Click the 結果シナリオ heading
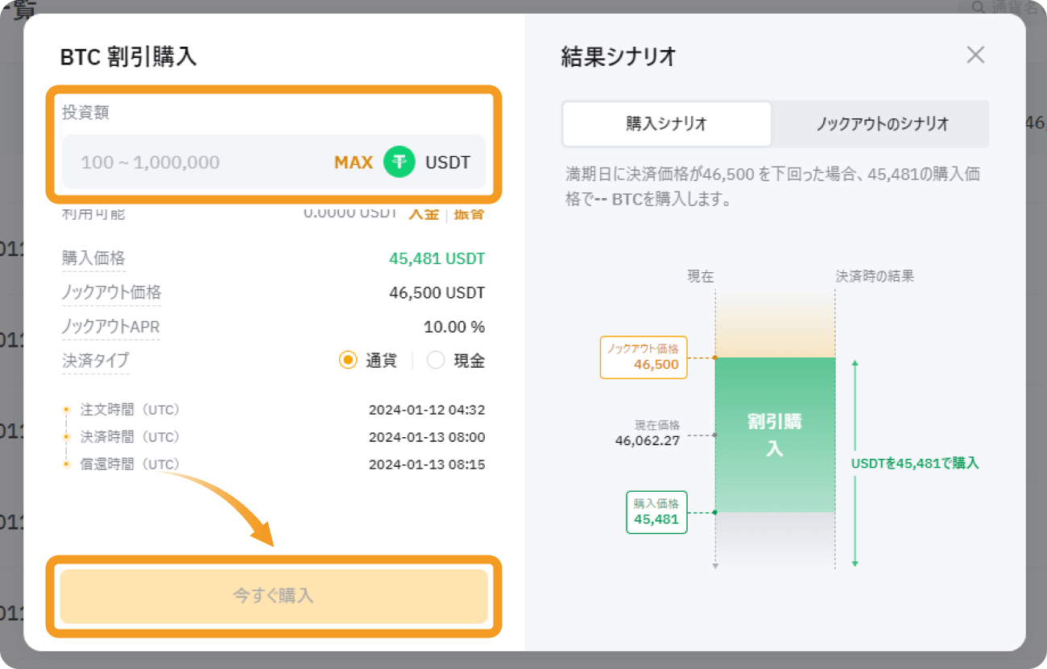Image resolution: width=1047 pixels, height=669 pixels. (x=619, y=56)
